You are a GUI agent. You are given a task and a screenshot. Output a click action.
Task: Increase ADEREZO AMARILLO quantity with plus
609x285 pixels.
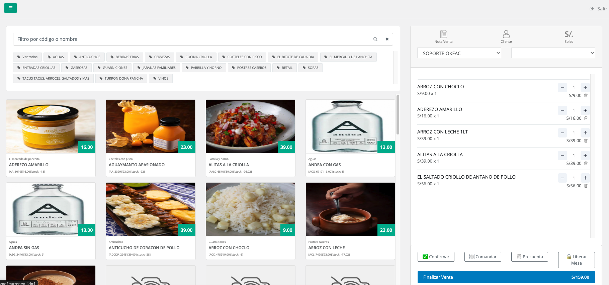tap(585, 110)
